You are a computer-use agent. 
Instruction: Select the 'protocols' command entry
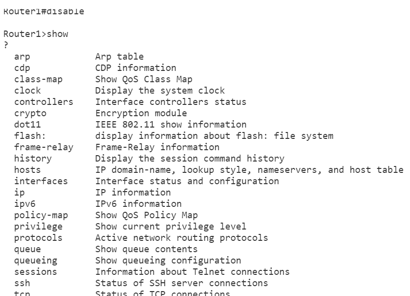(38, 238)
